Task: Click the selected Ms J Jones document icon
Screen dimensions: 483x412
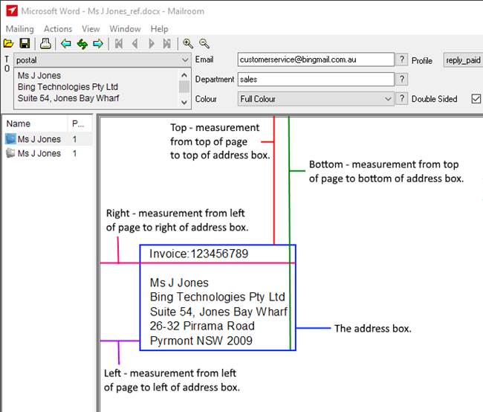Action: pyautogui.click(x=10, y=139)
